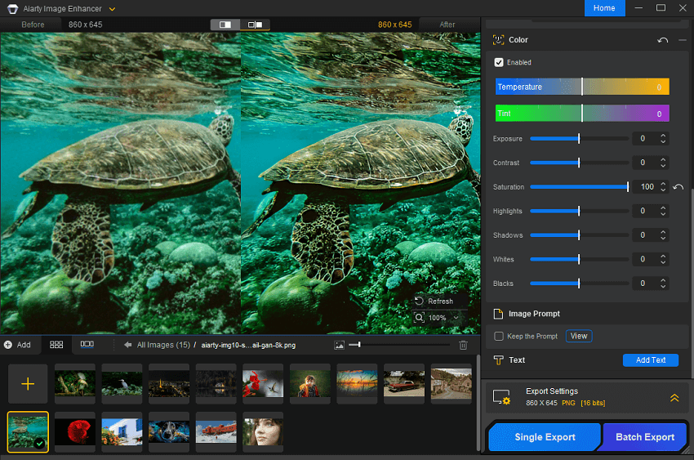The image size is (694, 460).
Task: Click the Image Prompt document icon
Action: [498, 314]
